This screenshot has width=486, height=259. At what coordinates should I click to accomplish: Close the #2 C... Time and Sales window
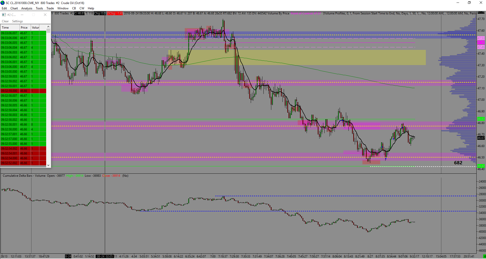click(45, 15)
